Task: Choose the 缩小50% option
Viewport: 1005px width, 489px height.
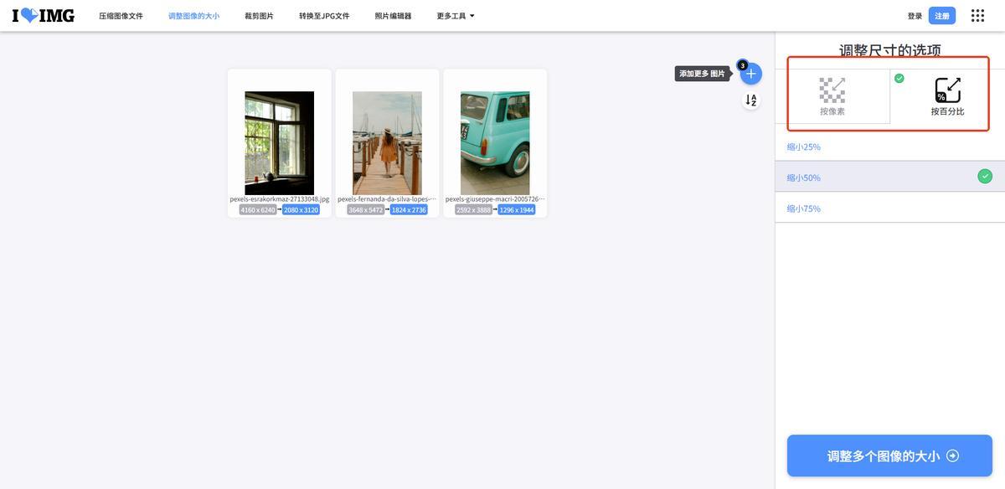Action: click(803, 178)
